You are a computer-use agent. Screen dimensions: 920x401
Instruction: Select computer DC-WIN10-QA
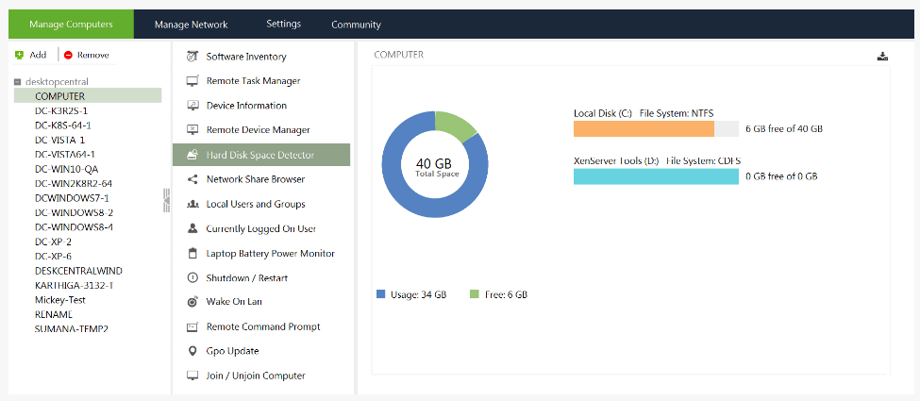66,169
